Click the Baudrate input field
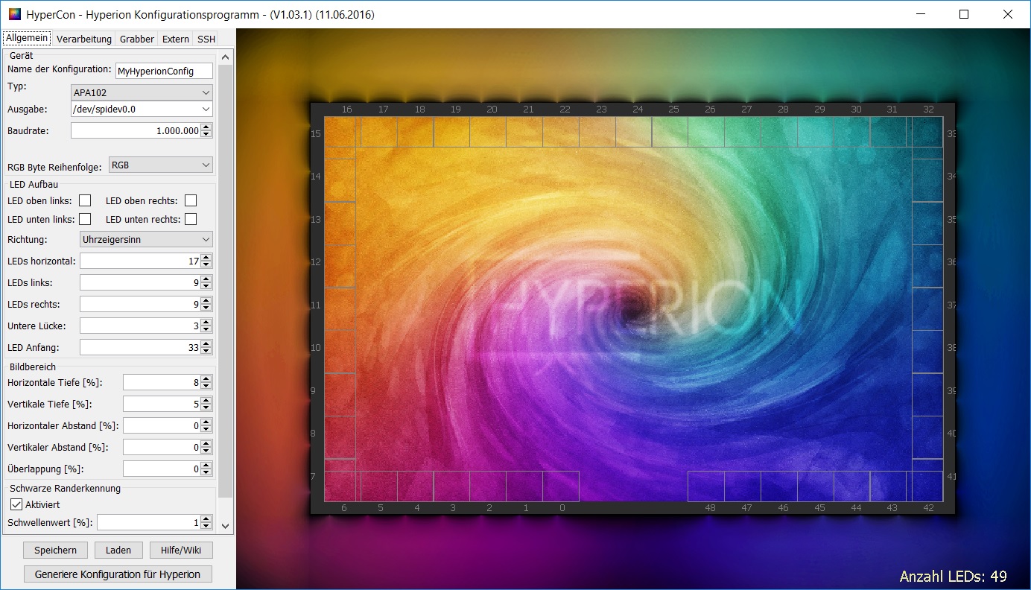This screenshot has width=1031, height=590. (136, 130)
